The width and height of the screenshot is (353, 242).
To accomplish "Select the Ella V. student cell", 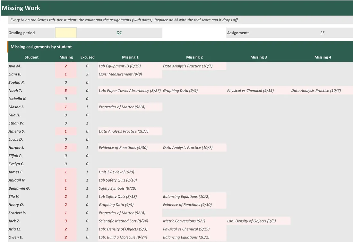I will [31, 196].
